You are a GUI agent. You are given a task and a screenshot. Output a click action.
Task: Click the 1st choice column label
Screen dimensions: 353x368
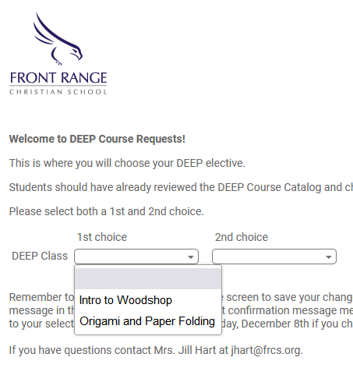pyautogui.click(x=102, y=237)
